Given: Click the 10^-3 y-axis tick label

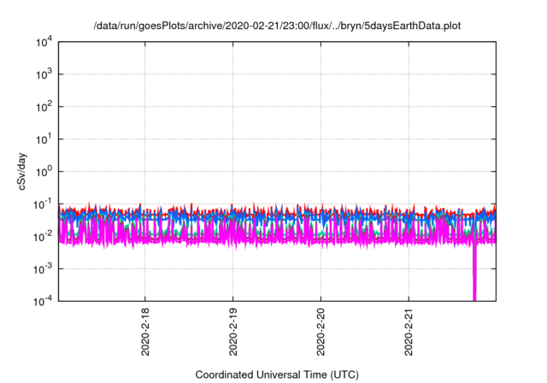Looking at the screenshot, I should pos(43,269).
